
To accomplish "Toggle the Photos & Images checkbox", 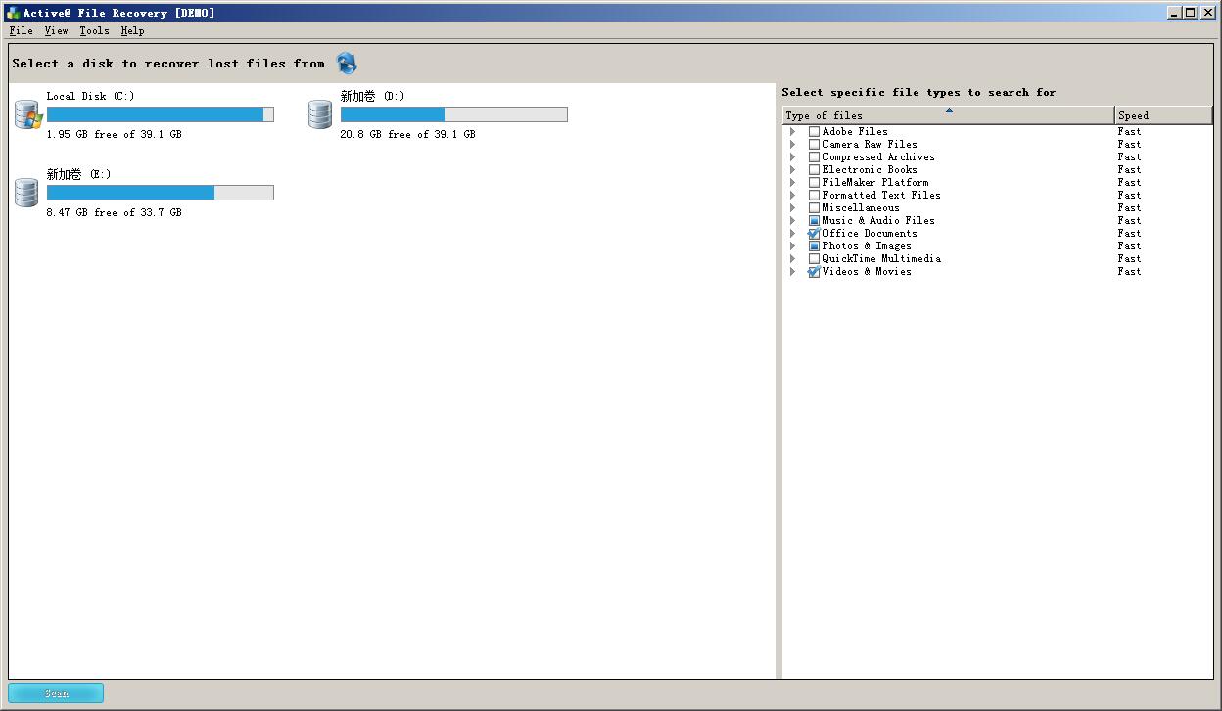I will 814,246.
